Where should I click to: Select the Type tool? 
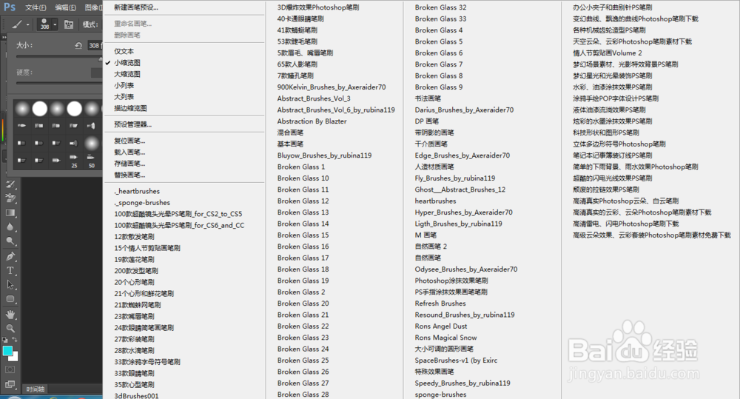10,270
